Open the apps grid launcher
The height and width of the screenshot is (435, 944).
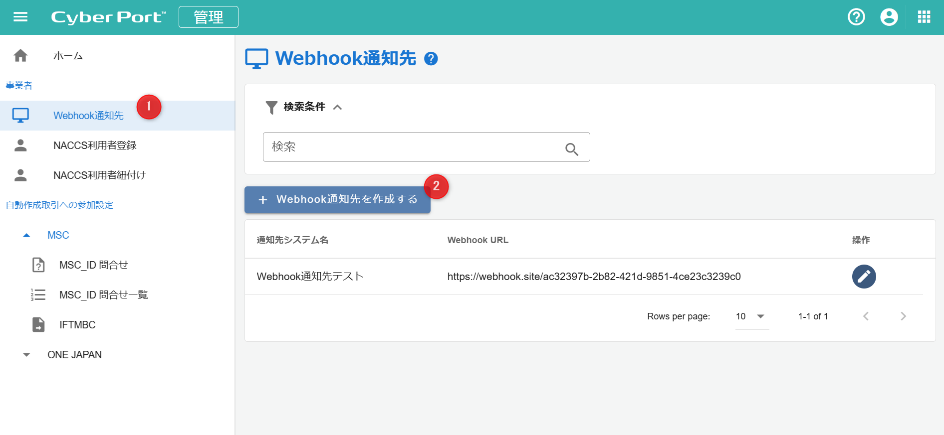pos(924,17)
